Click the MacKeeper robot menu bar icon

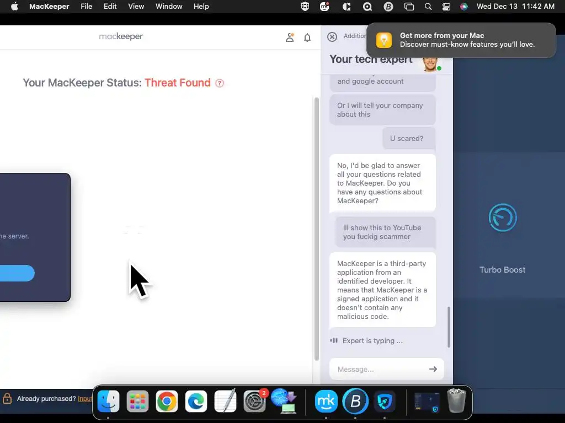[324, 7]
